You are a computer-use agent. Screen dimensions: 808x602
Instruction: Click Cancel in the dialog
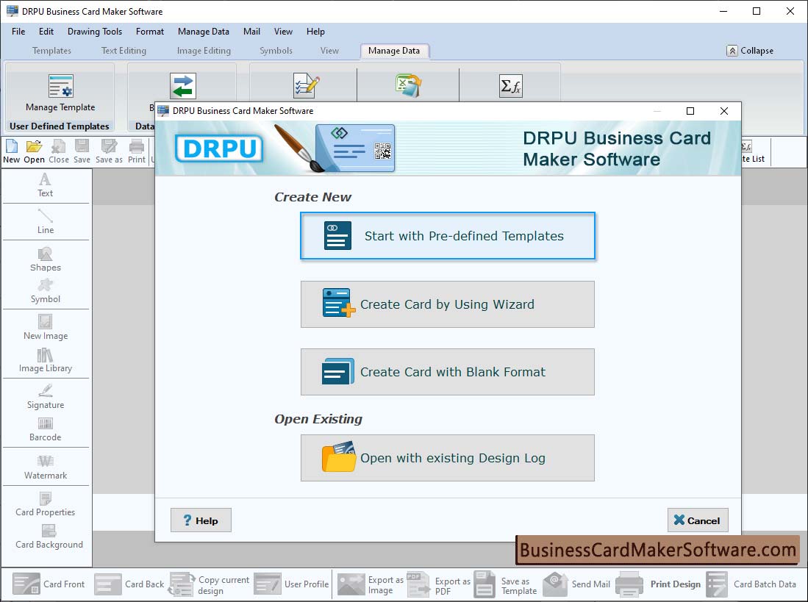697,520
